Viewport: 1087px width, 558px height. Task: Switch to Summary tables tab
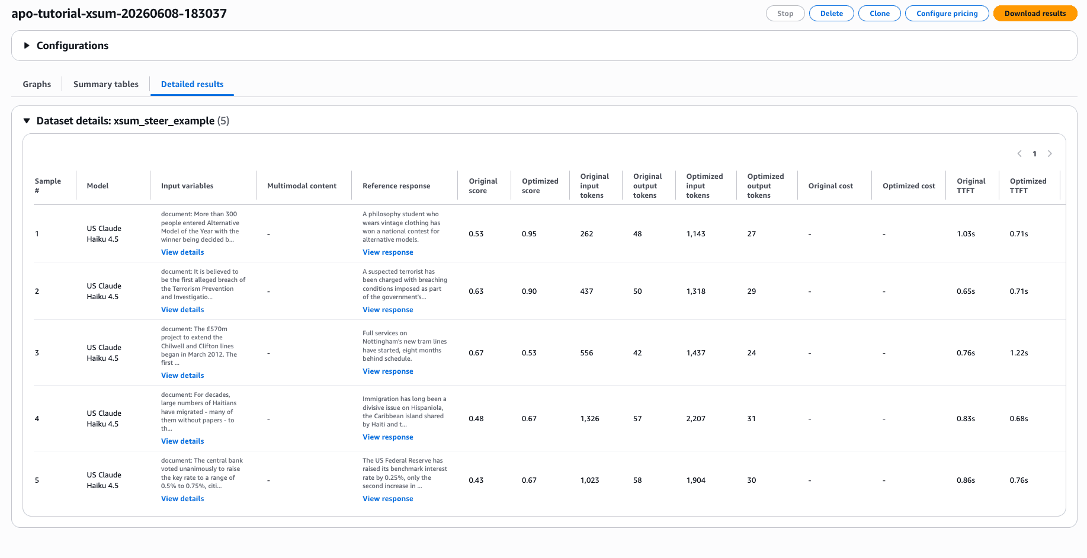pyautogui.click(x=106, y=84)
